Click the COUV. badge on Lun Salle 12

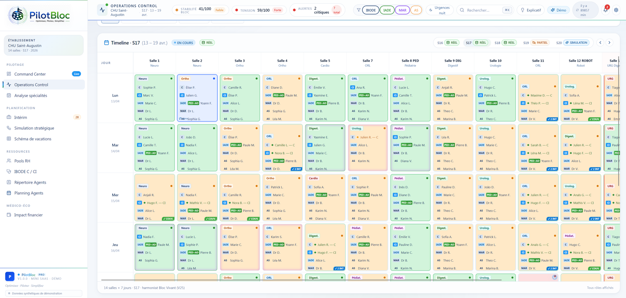594,119
